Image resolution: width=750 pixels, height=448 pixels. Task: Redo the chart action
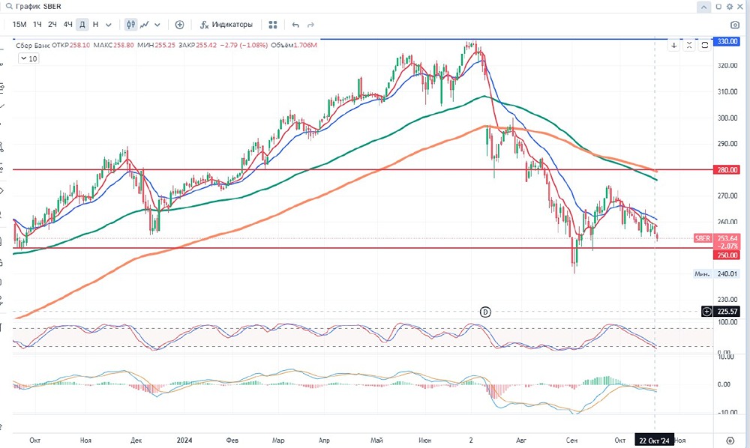click(311, 25)
